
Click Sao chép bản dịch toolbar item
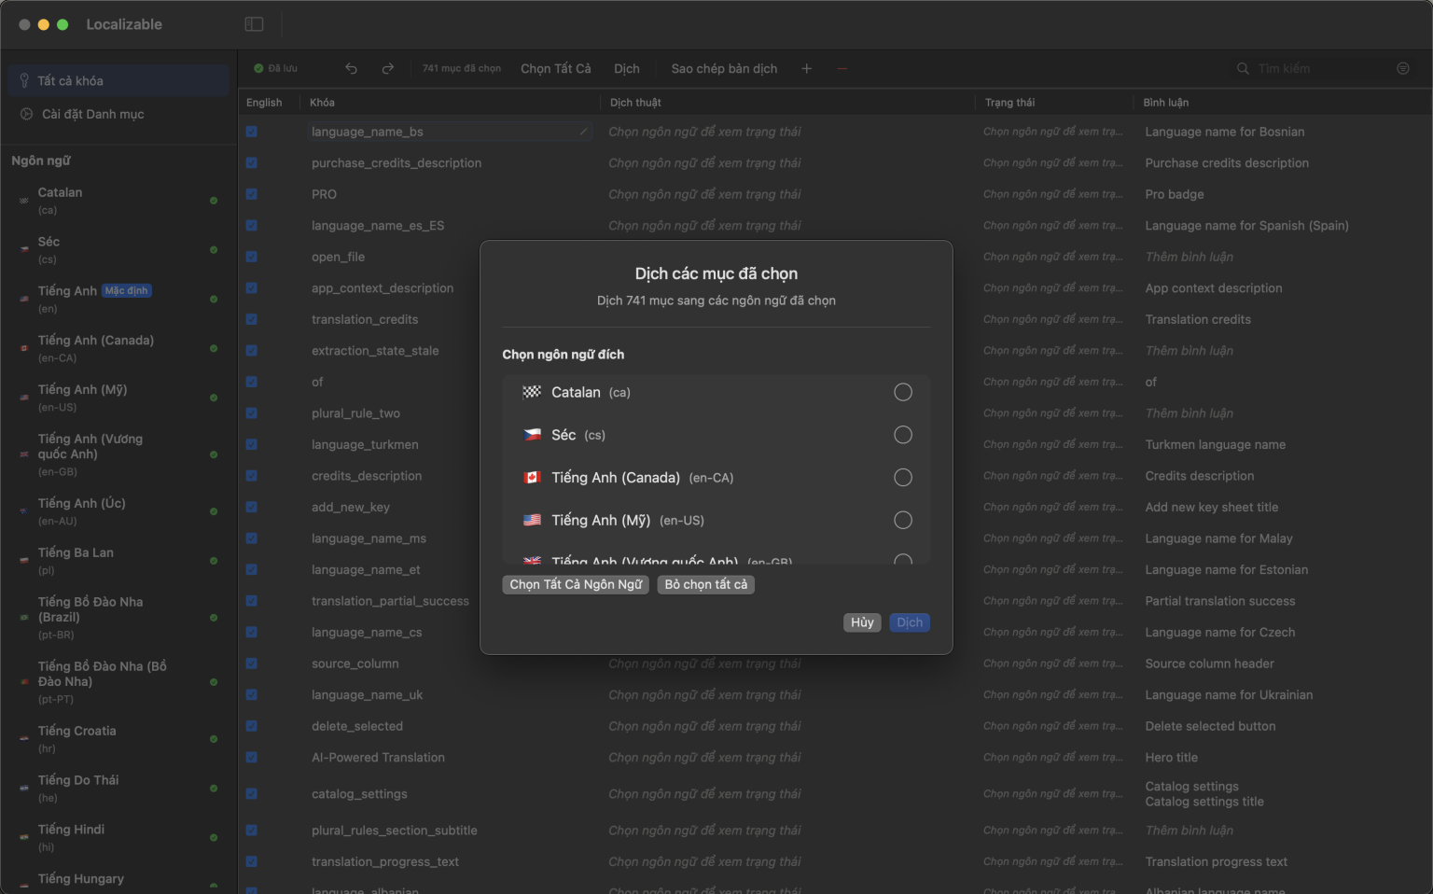724,68
